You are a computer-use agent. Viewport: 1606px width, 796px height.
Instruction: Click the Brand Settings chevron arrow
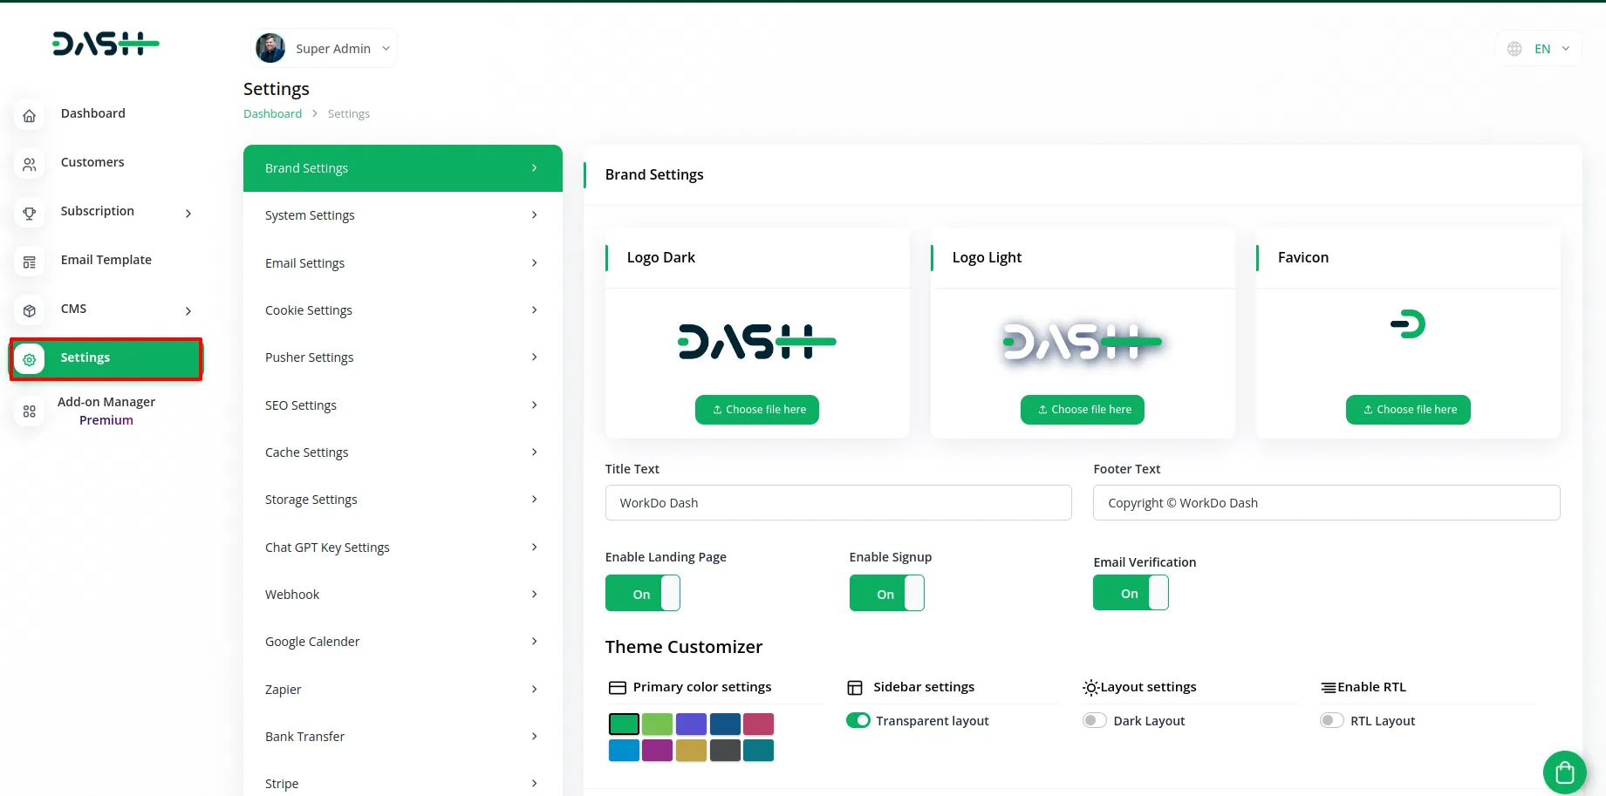534,167
